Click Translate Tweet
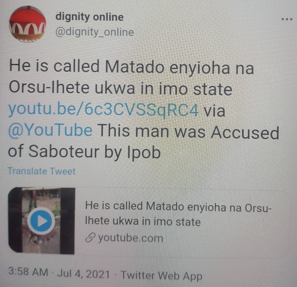The height and width of the screenshot is (287, 297). 42,171
